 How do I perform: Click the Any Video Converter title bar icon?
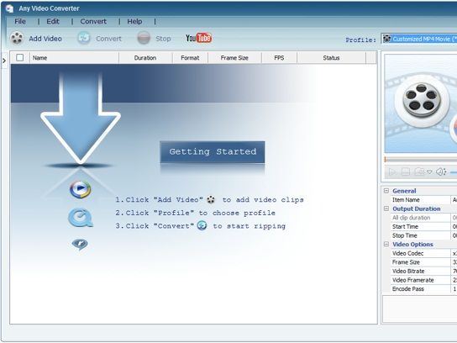[9, 8]
